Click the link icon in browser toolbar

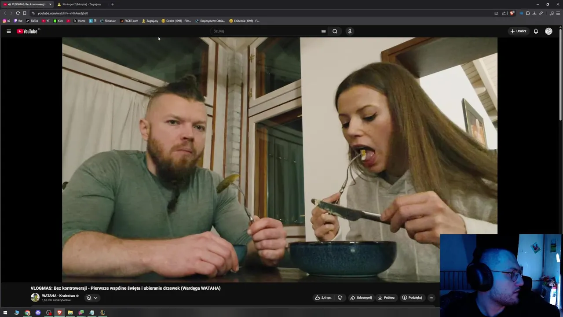coord(541,13)
